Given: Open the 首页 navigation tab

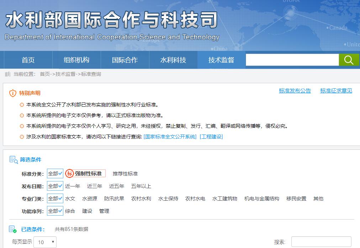Looking at the screenshot, I should pyautogui.click(x=28, y=60).
